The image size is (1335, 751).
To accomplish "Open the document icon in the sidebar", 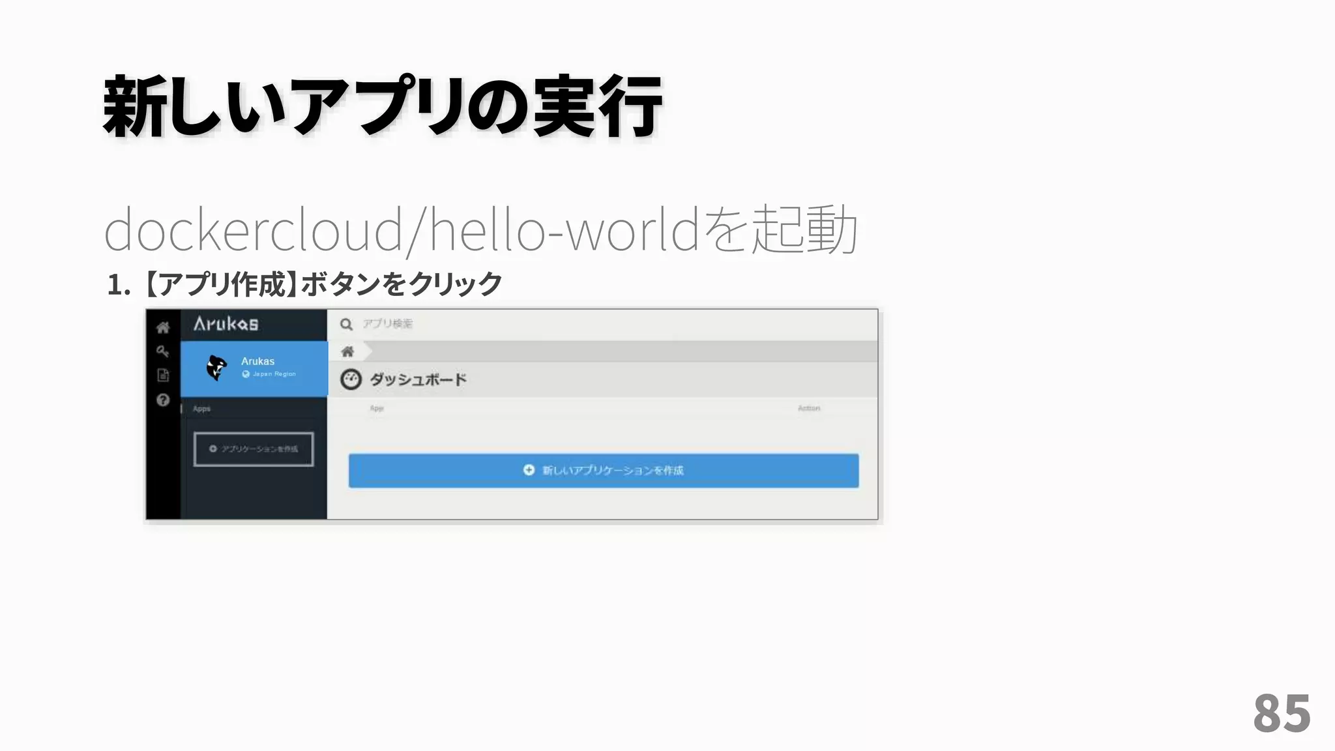I will 163,375.
